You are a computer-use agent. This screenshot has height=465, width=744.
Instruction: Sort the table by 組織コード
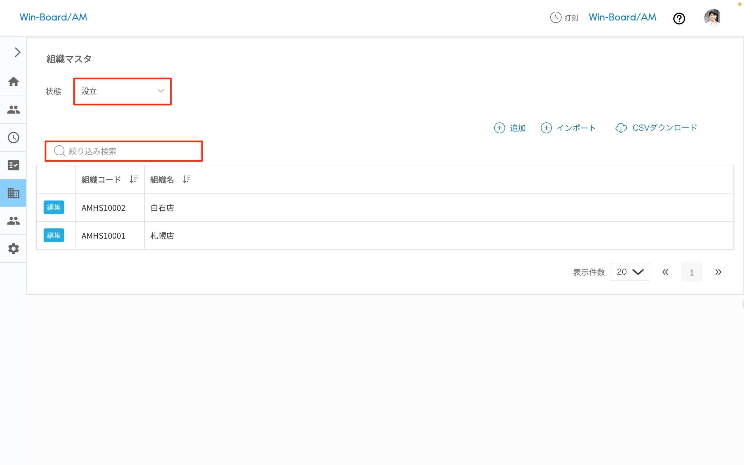(134, 179)
